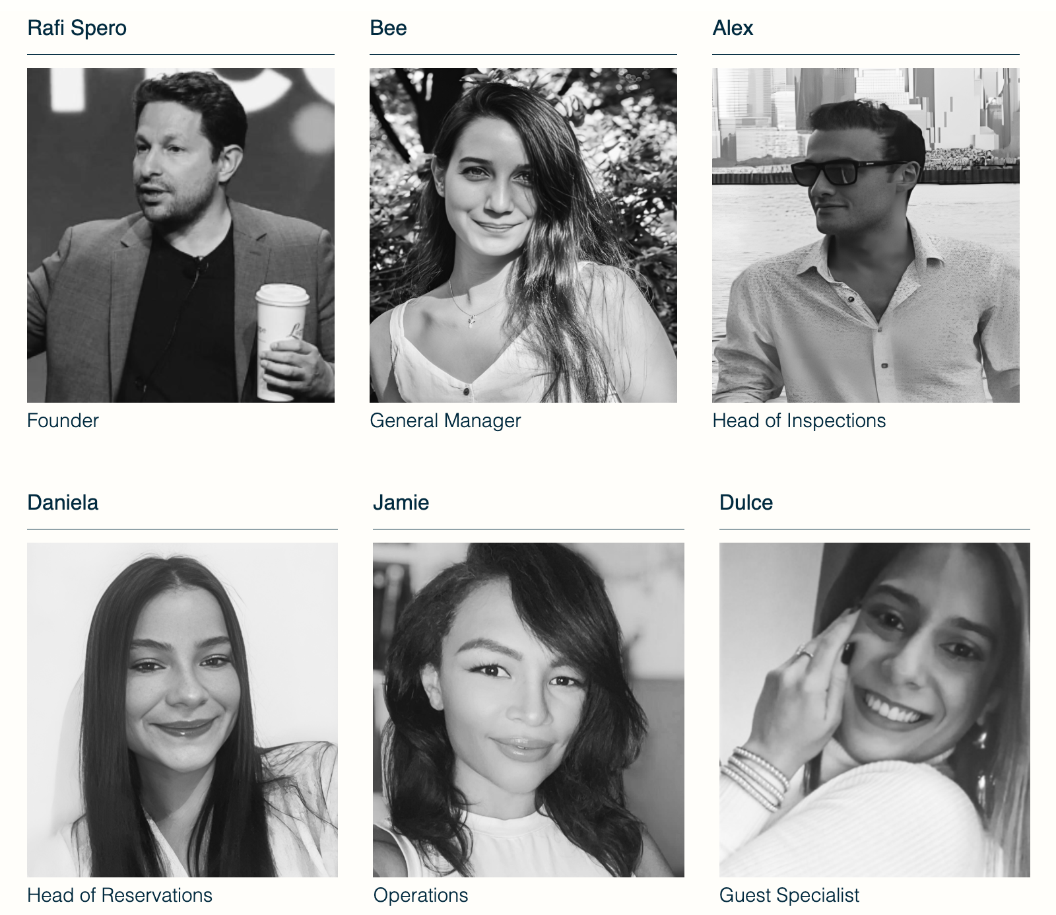Select the Alex name heading
Screen dimensions: 1056x915
733,28
